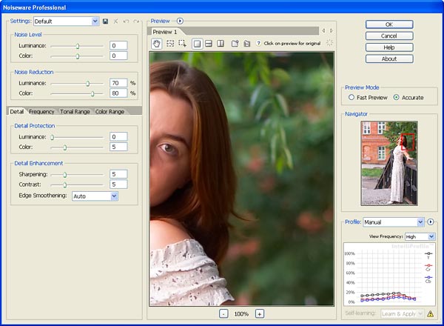This screenshot has height=326, width=444.
Task: Select the Fast Preview radio button
Action: tap(351, 97)
